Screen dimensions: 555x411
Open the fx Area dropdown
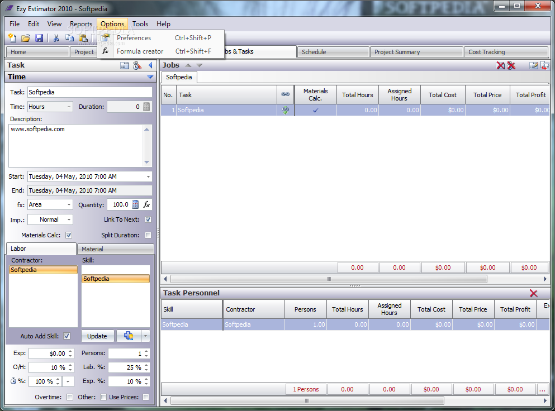coord(69,205)
